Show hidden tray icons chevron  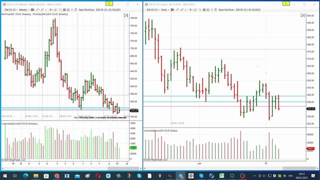click(x=254, y=175)
